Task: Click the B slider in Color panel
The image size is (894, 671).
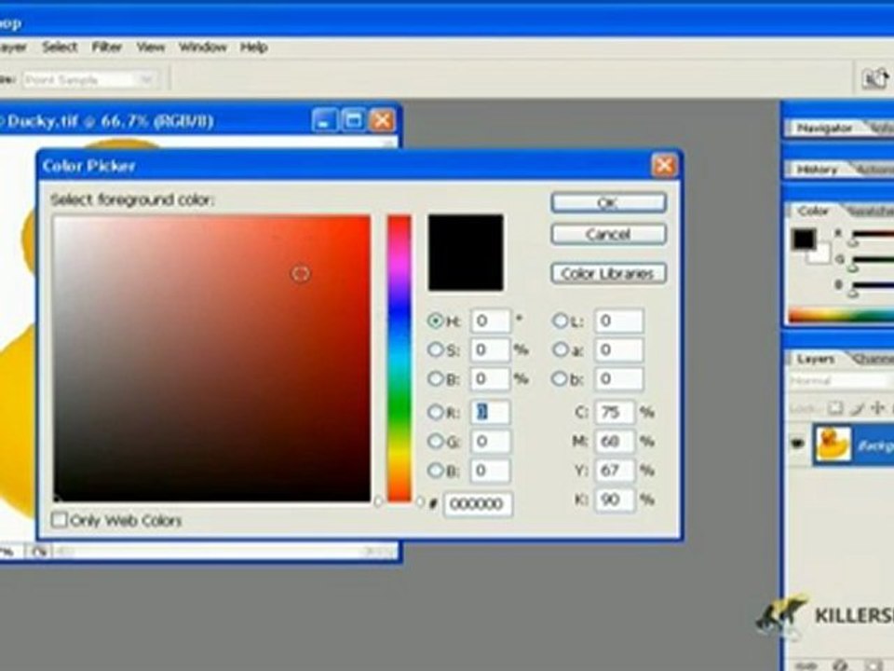Action: (873, 285)
